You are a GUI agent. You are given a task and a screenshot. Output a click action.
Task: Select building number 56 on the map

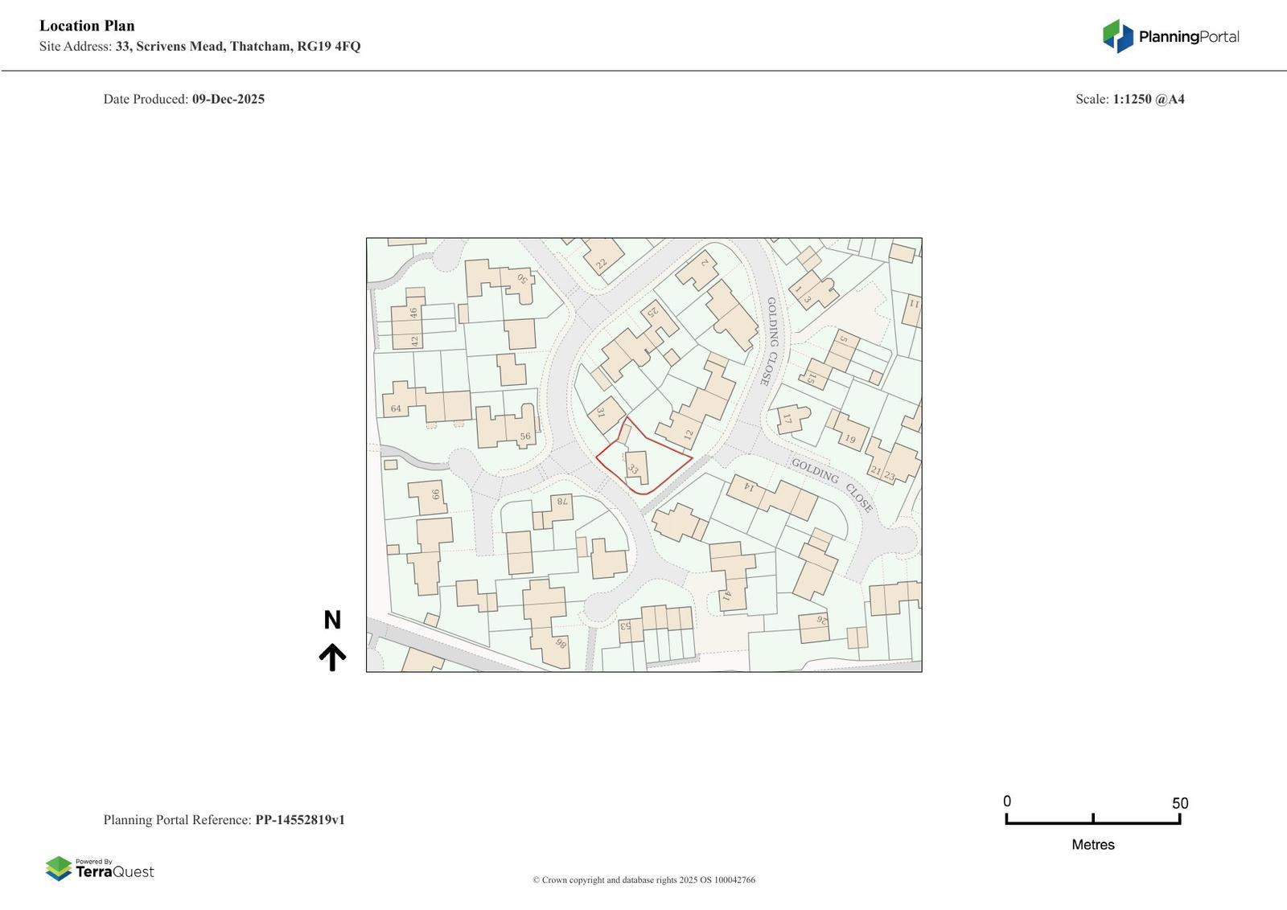coord(525,437)
